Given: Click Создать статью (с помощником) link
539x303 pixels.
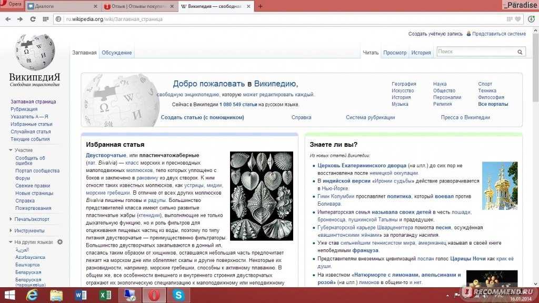Looking at the screenshot, I should pos(203,117).
